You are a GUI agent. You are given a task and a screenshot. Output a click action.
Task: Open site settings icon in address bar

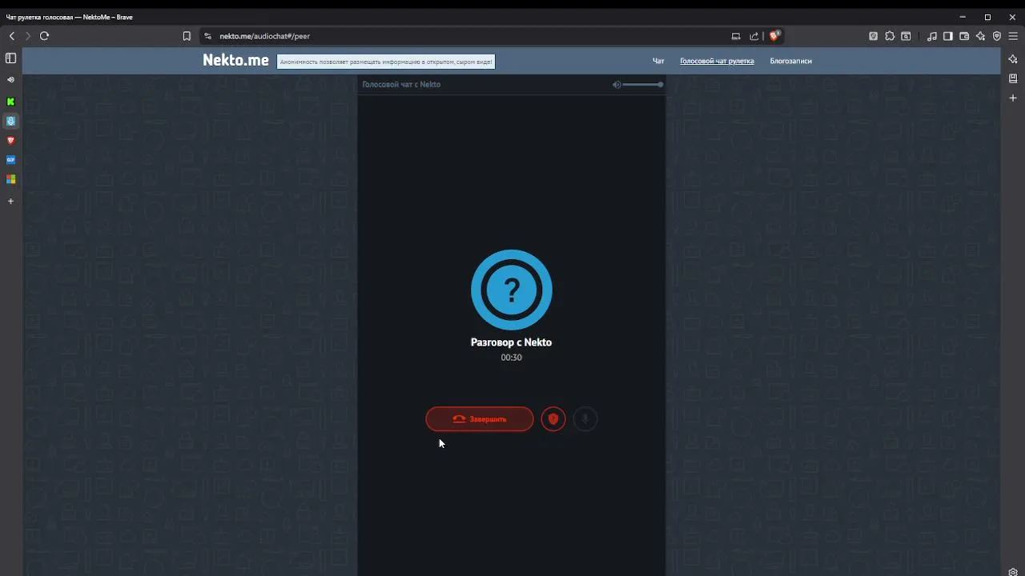pyautogui.click(x=208, y=36)
